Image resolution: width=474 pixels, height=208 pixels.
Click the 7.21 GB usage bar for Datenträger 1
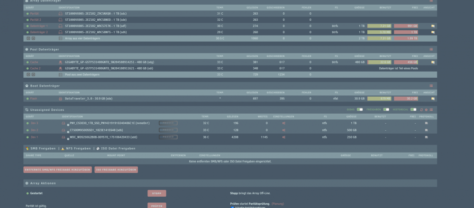click(x=379, y=26)
